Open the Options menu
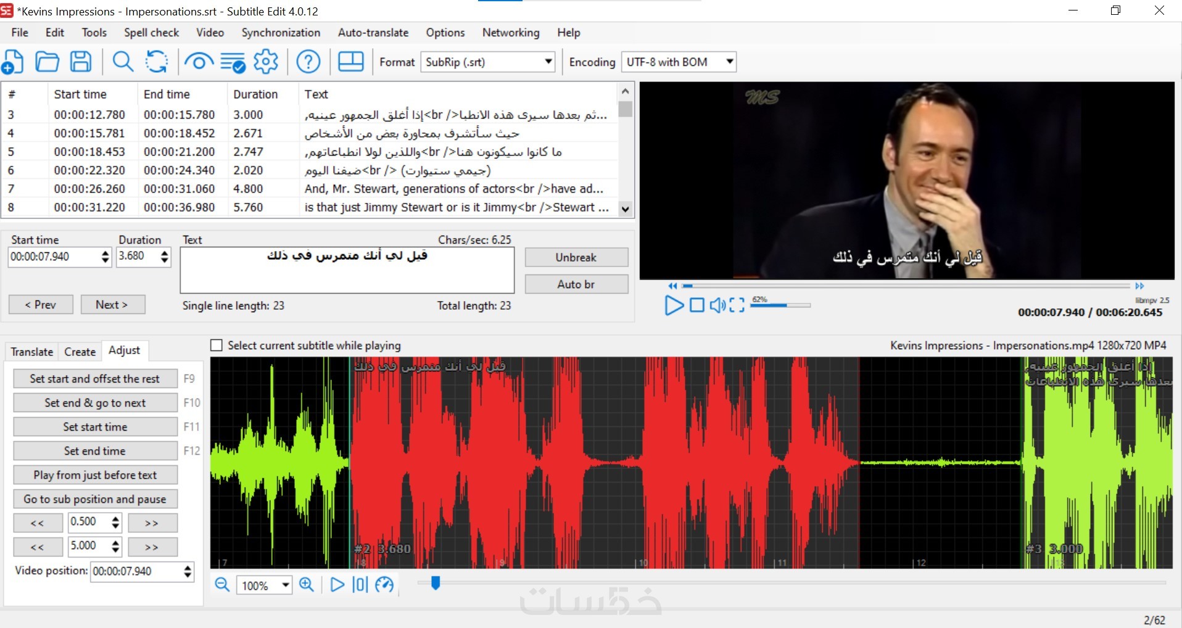 point(445,33)
